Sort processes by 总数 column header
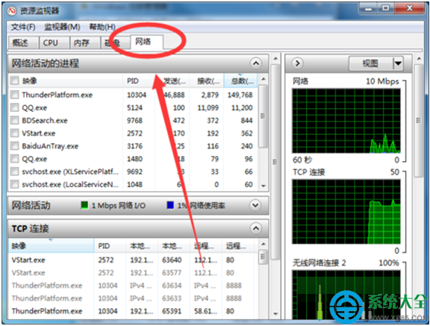The image size is (430, 326). point(241,81)
